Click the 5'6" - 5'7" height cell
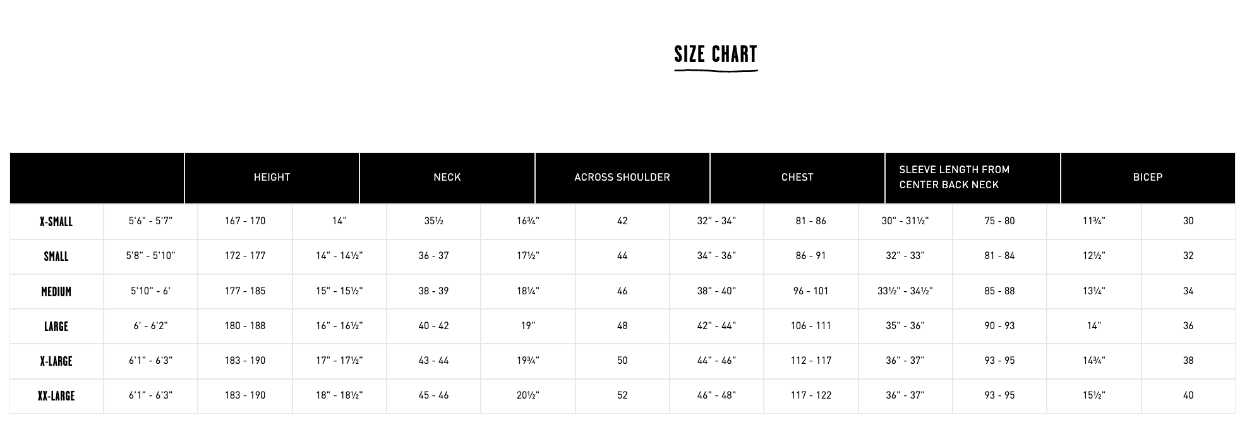 (x=150, y=221)
